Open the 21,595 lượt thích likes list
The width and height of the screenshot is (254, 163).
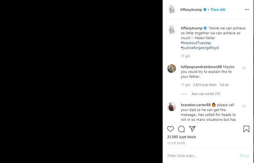point(182,137)
